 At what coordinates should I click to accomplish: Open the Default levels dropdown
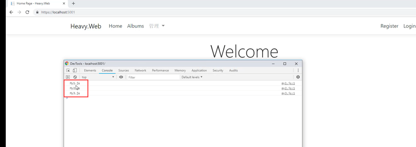click(x=192, y=77)
